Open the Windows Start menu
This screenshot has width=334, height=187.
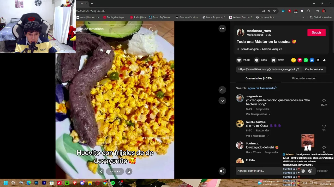(x=5, y=183)
